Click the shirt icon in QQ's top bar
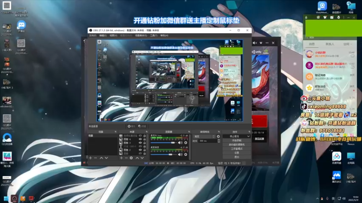This screenshot has width=362, height=203. coord(325,17)
